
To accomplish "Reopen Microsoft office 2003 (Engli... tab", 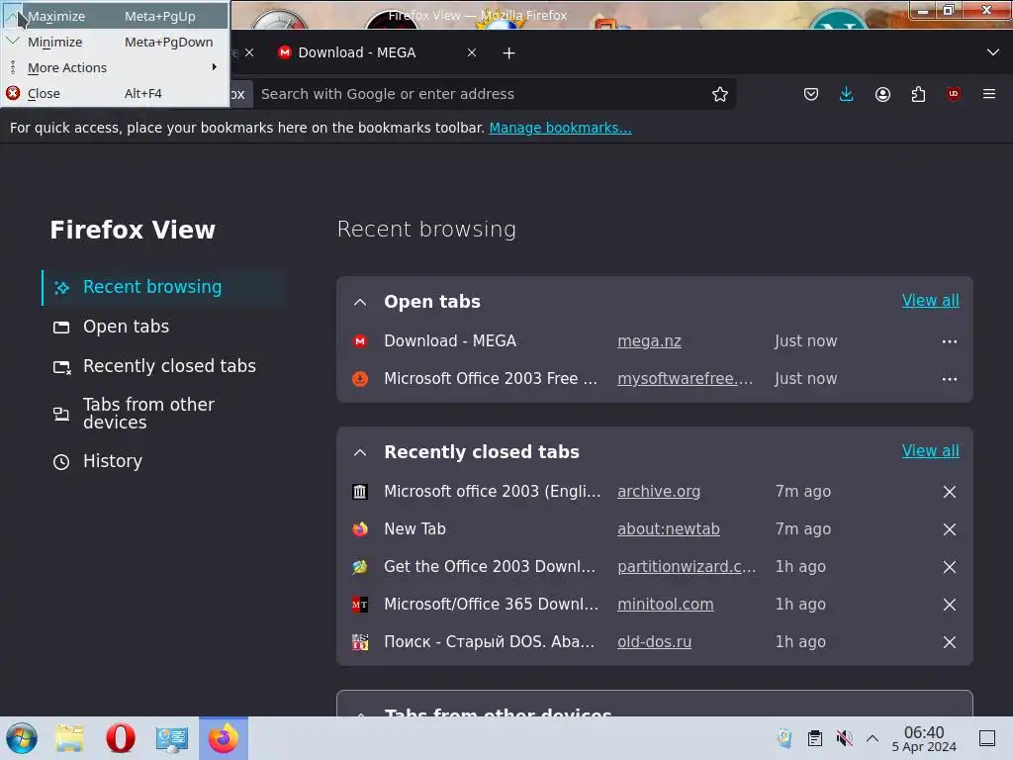I will tap(493, 492).
